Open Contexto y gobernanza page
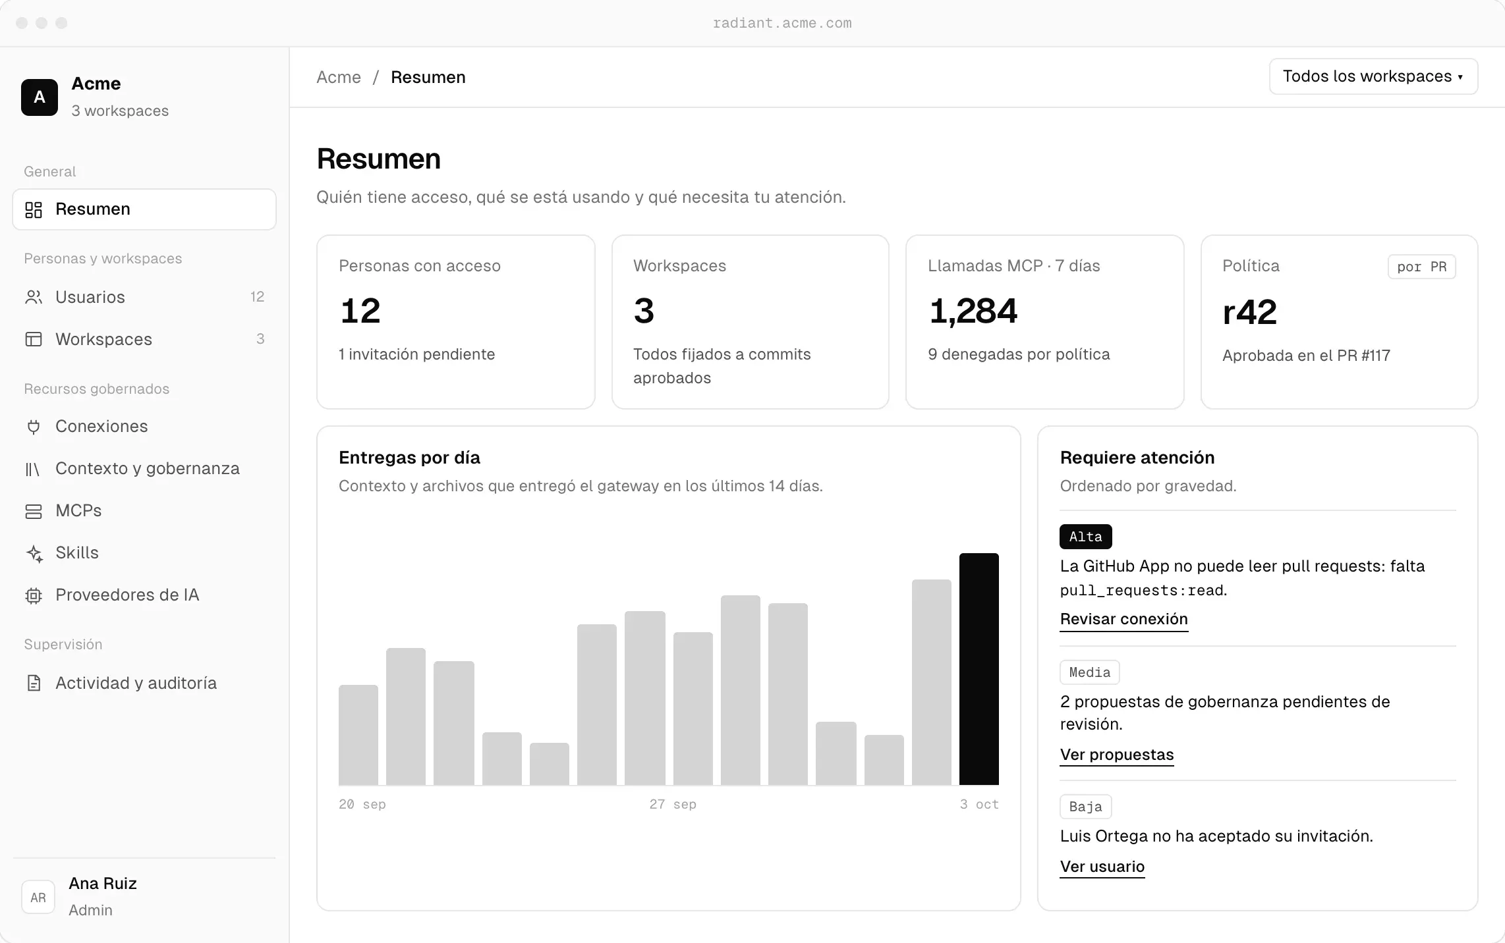The width and height of the screenshot is (1505, 943). [144, 469]
